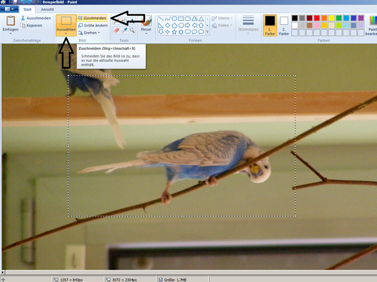Choose the up arrow shape

click(x=201, y=25)
